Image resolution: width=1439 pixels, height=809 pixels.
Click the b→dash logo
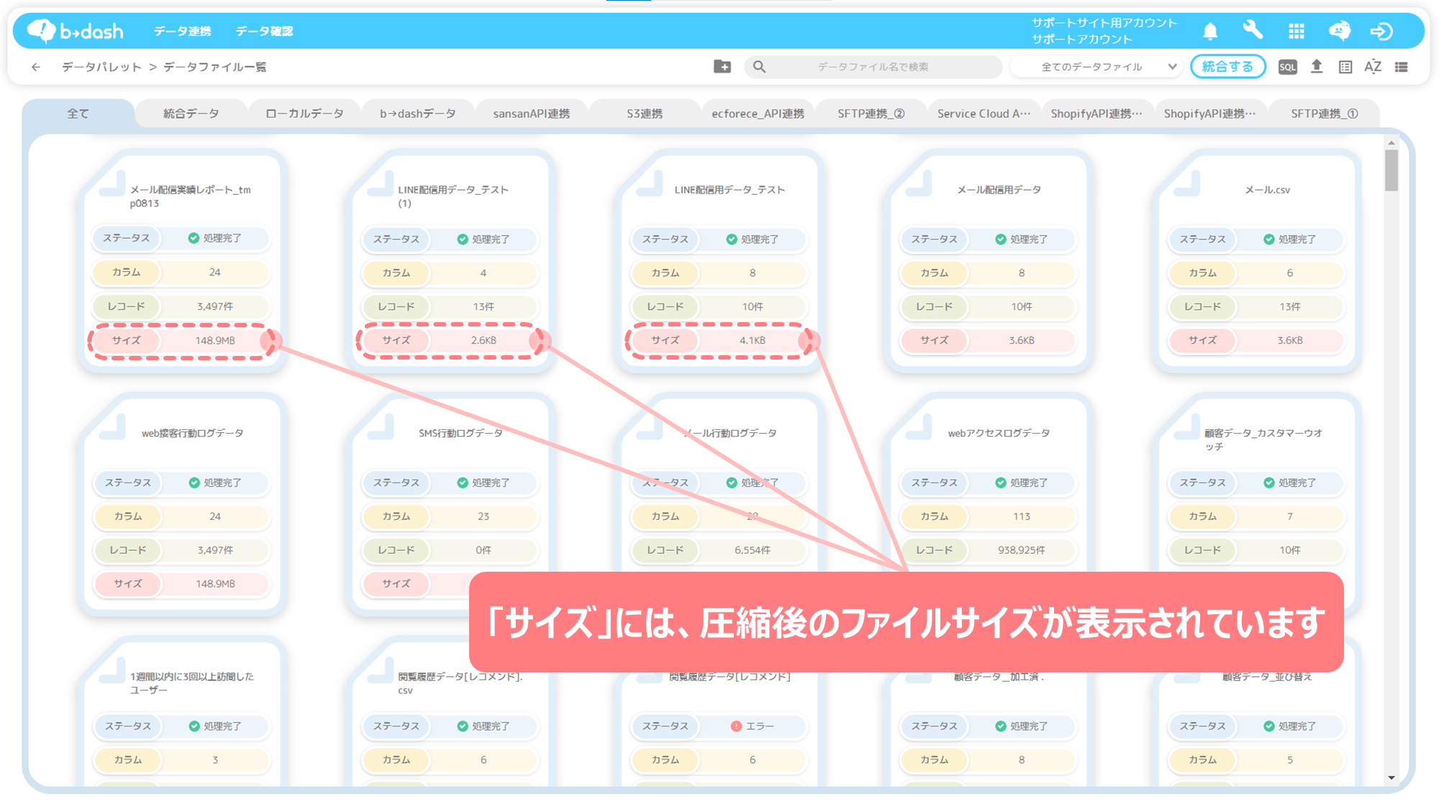tap(75, 31)
